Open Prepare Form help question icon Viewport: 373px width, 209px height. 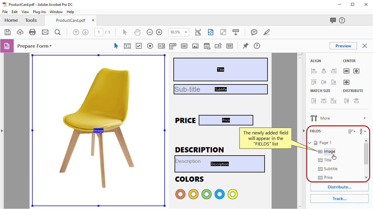click(x=257, y=46)
